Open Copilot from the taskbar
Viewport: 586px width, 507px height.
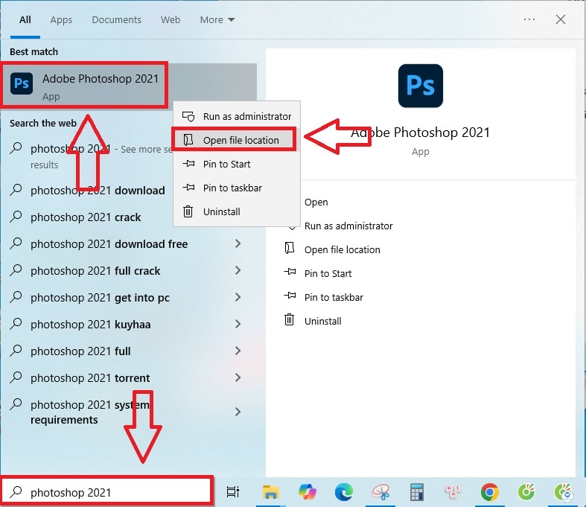(308, 491)
